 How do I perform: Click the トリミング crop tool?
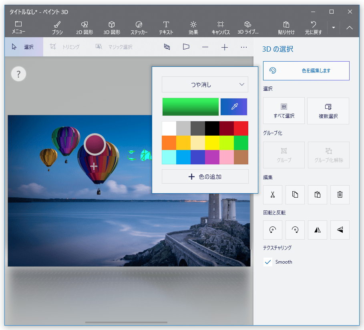click(64, 47)
